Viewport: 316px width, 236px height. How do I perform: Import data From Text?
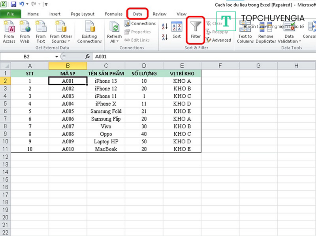pyautogui.click(x=41, y=32)
